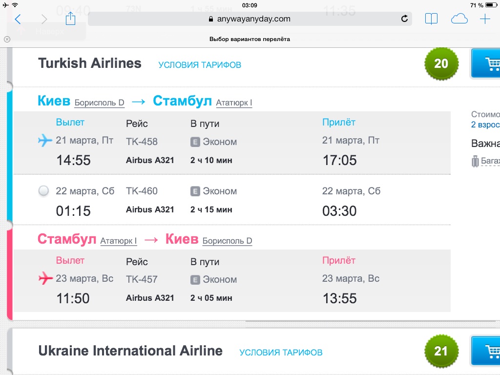Open Turkish Airlines Условия тарифов
Image resolution: width=500 pixels, height=375 pixels.
200,65
